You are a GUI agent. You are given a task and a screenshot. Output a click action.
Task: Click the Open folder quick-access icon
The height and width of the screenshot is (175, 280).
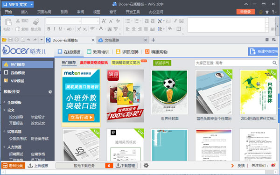pyautogui.click(x=4, y=40)
